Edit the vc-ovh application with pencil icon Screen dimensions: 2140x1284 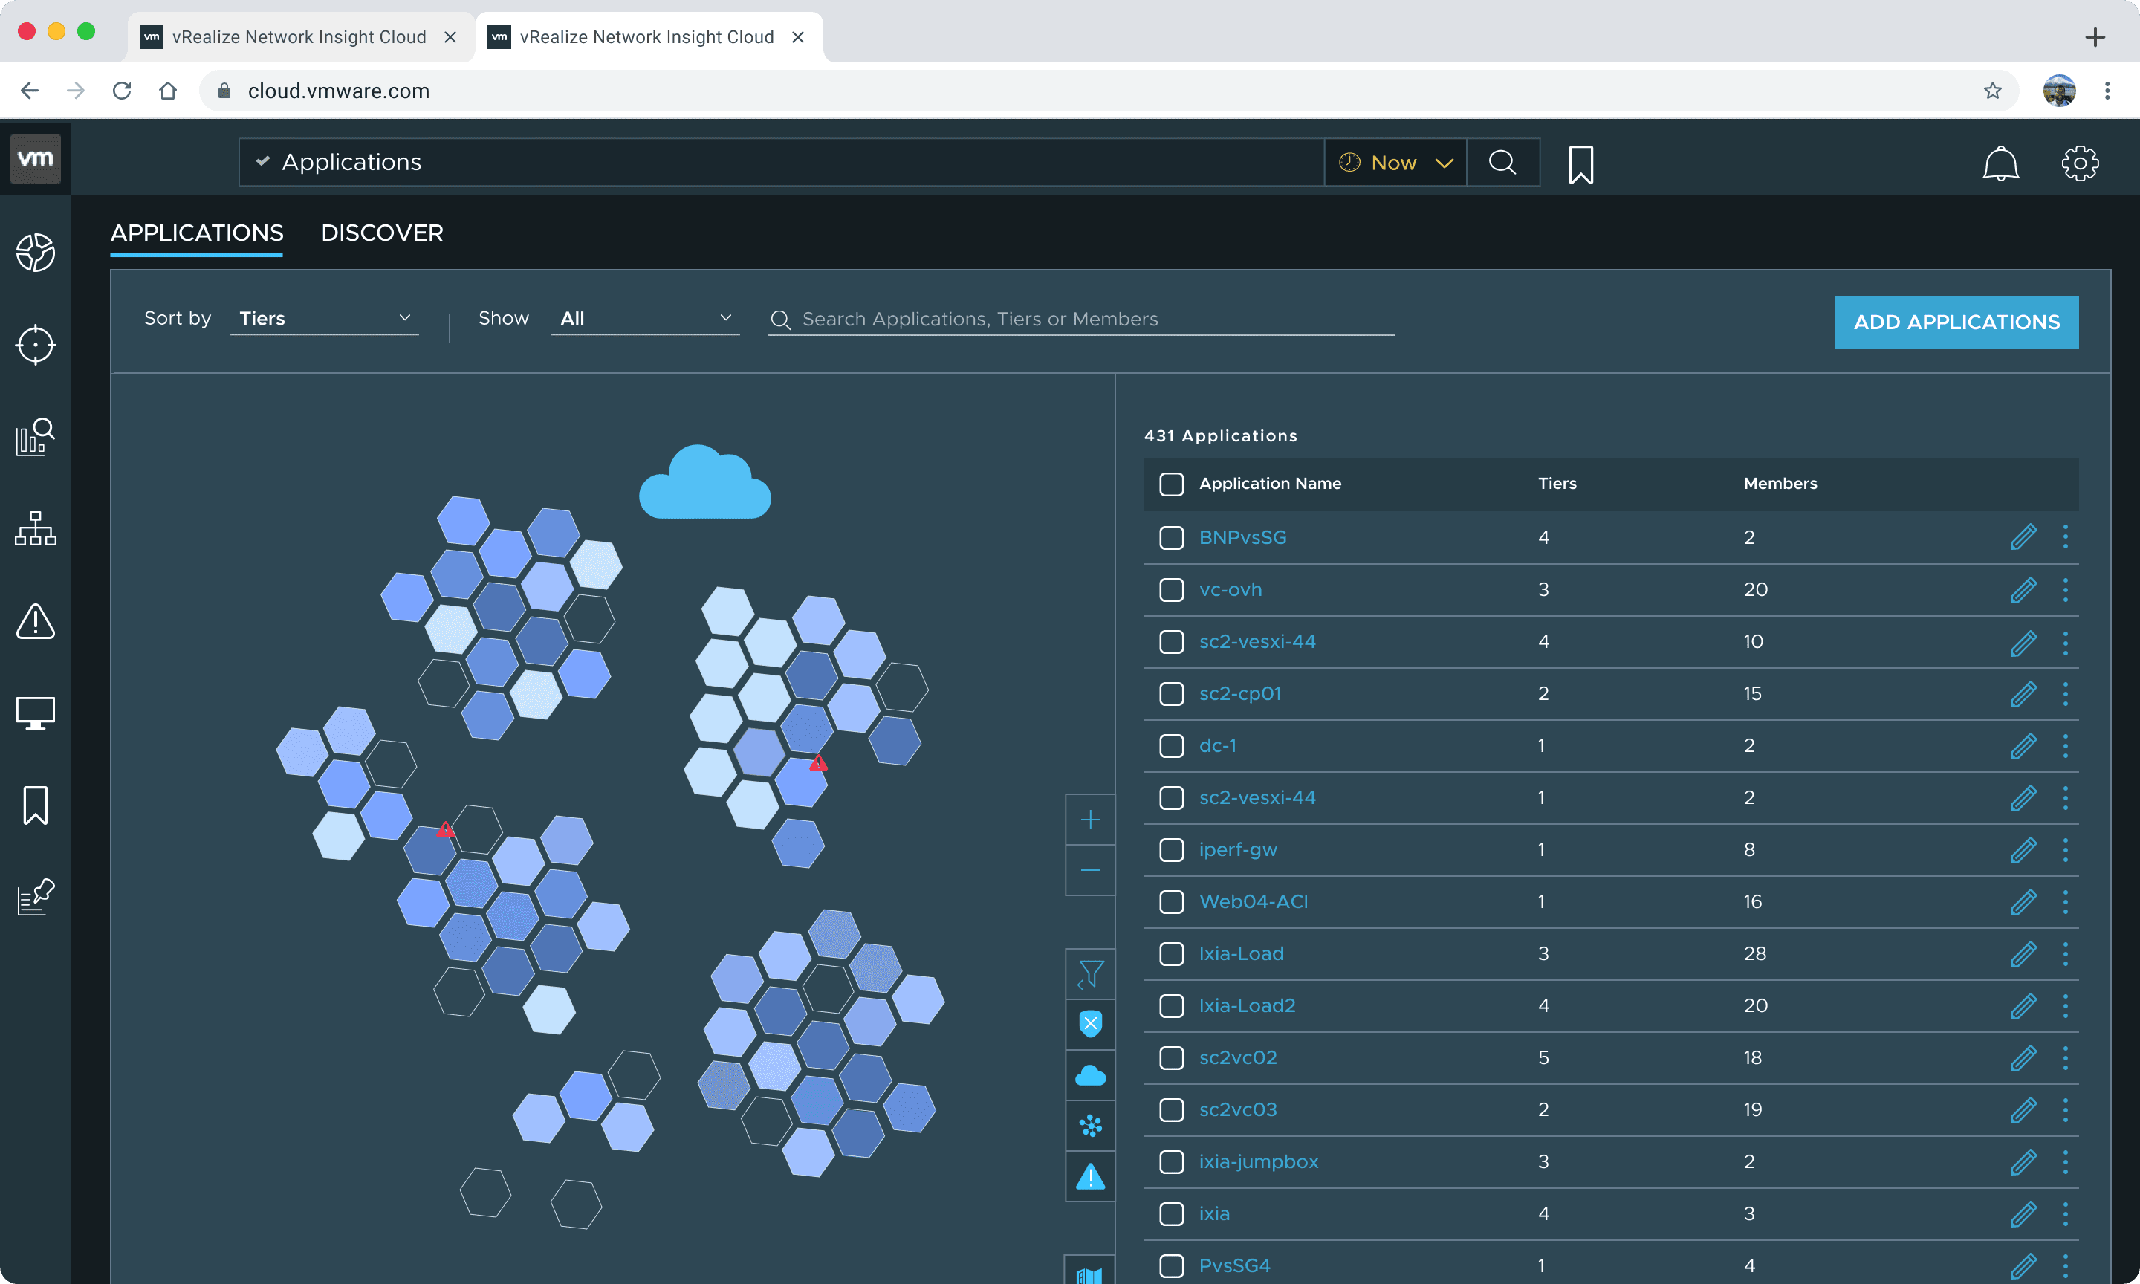(x=2023, y=590)
